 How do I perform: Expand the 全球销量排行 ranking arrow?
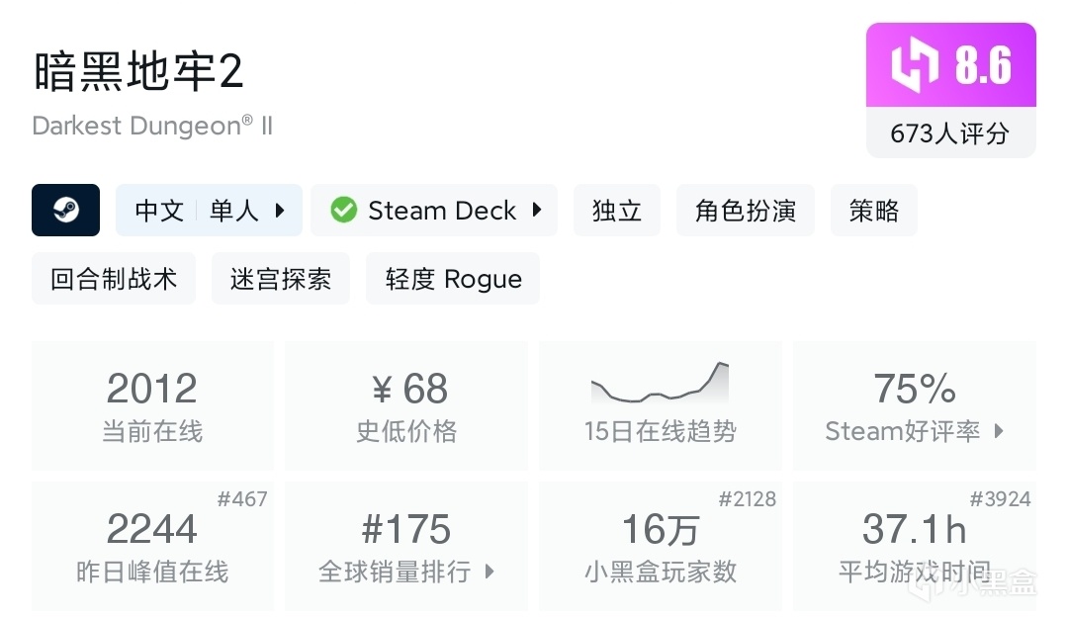tap(489, 572)
